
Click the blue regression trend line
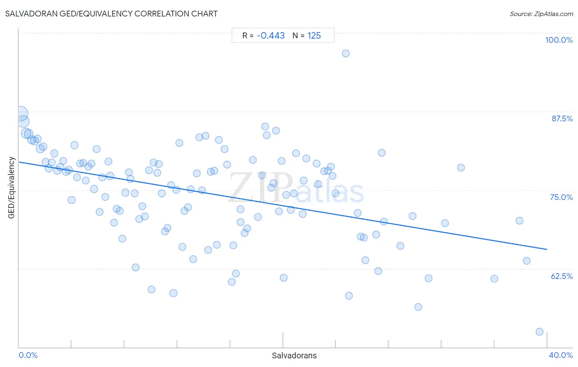tap(282, 206)
